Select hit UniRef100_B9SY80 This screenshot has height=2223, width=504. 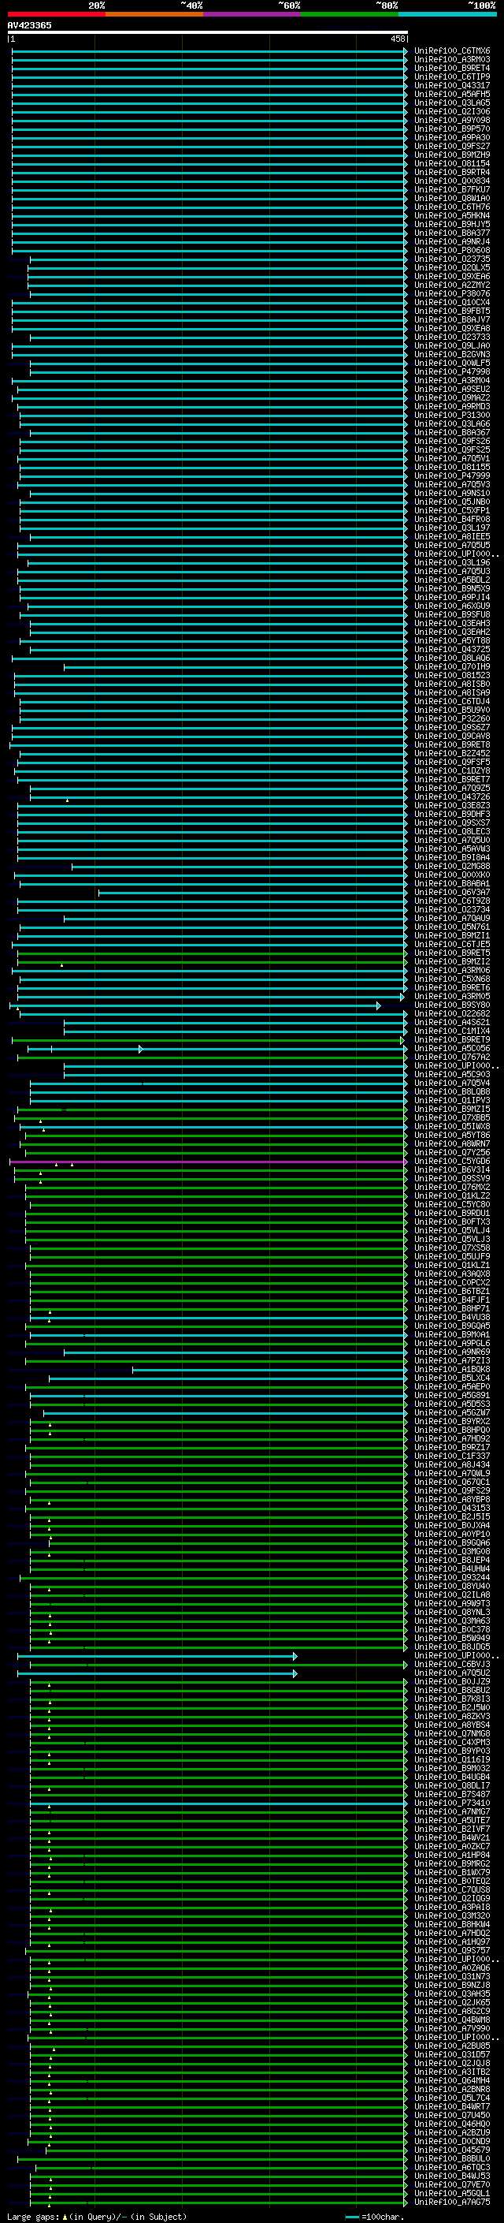[451, 1005]
